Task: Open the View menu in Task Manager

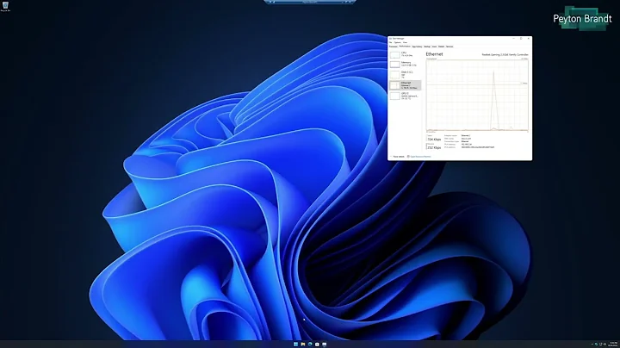Action: pos(405,43)
